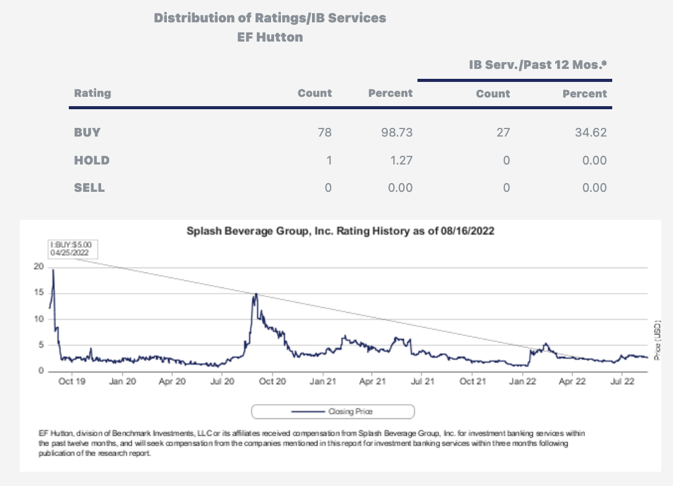Viewport: 673px width, 486px height.
Task: Click the "Jan 20" x-axis label
Action: [x=122, y=381]
